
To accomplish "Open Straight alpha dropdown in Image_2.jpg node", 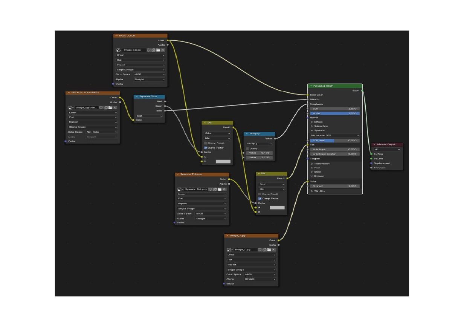I will coord(260,279).
